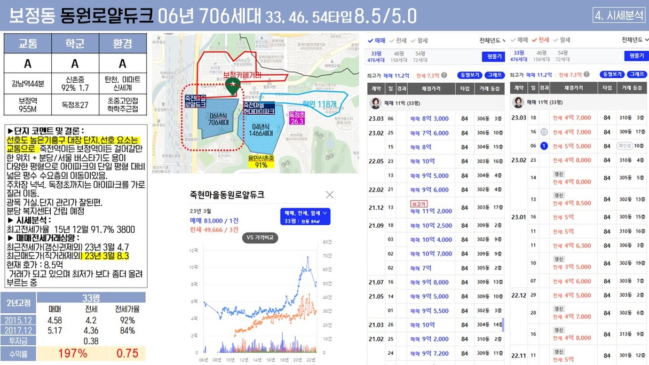The width and height of the screenshot is (649, 365).
Task: Click the 체결가격 column header in the 매매 panel
Action: click(x=431, y=89)
